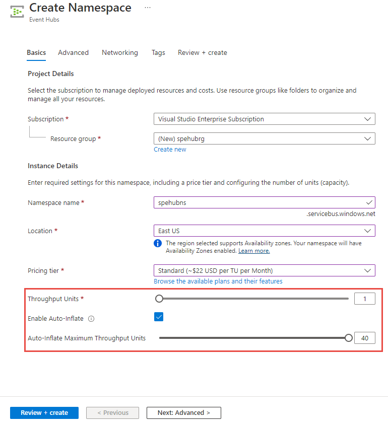This screenshot has height=428, width=388.
Task: Click the Next: Advanced button
Action: click(x=183, y=412)
